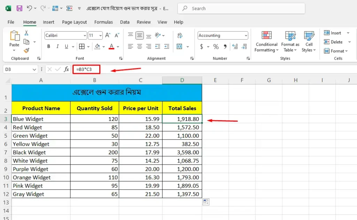
Task: Click the Copy icon
Action: click(26, 42)
